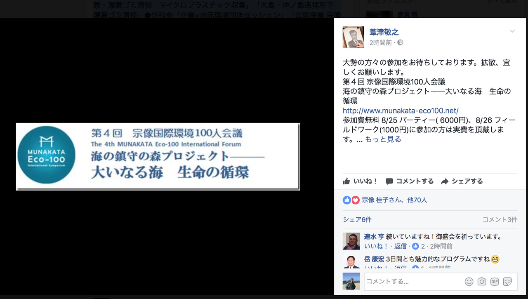Click the public audience globe icon

click(x=400, y=42)
